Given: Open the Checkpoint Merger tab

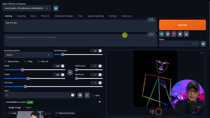Looking at the screenshot, I should pyautogui.click(x=64, y=16).
